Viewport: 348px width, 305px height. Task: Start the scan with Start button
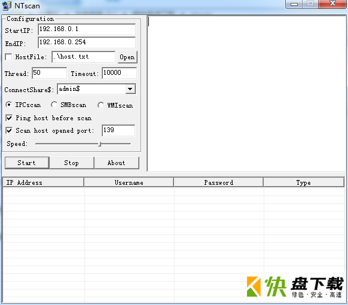point(27,163)
